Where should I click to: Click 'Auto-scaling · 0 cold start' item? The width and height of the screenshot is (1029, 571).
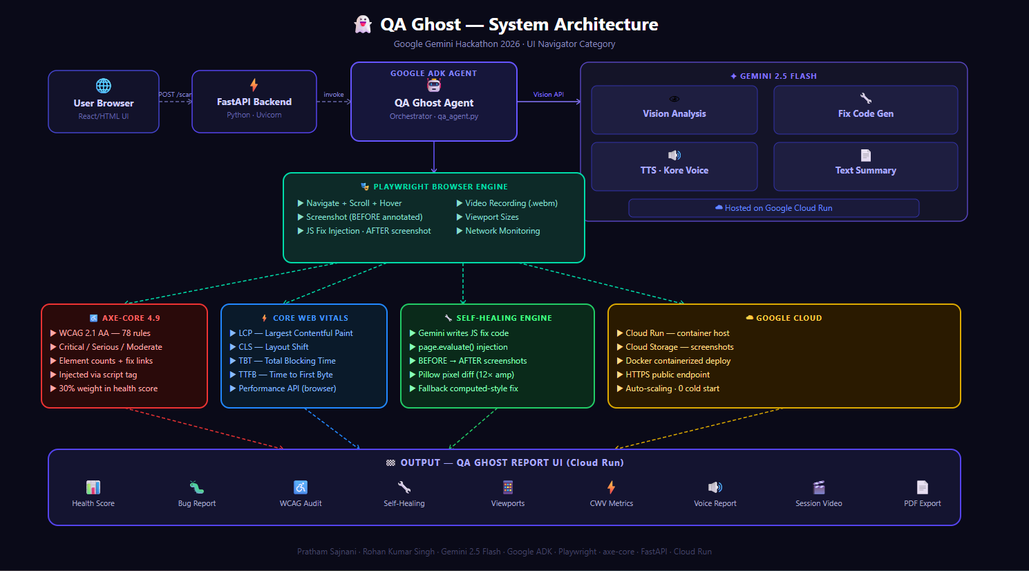point(668,389)
